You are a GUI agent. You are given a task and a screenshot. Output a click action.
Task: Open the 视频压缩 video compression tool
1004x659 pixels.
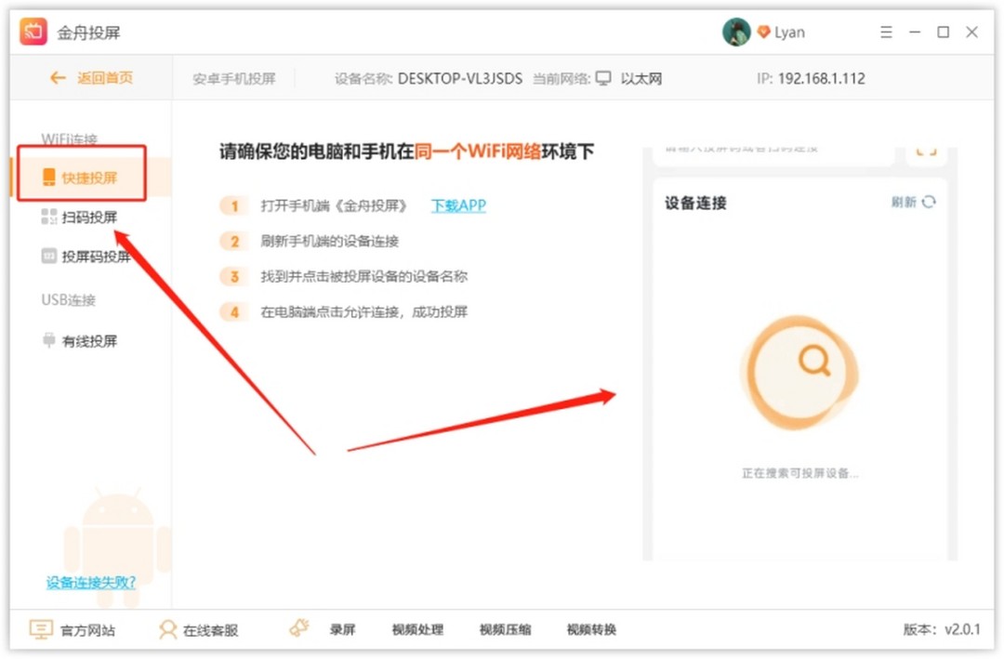[504, 629]
